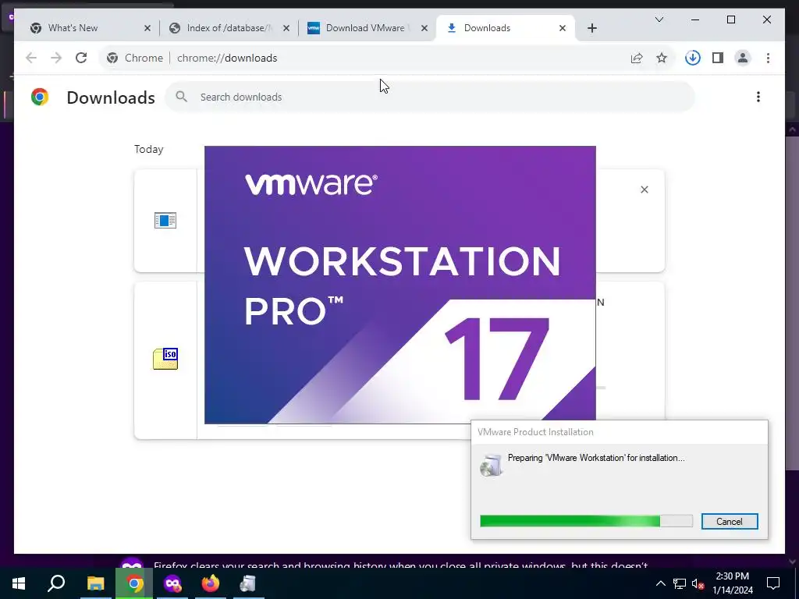Viewport: 799px width, 599px height.
Task: Open the notification center icon
Action: 773,583
